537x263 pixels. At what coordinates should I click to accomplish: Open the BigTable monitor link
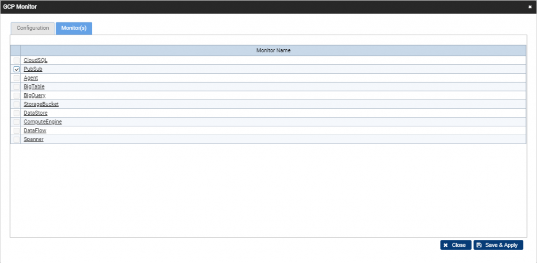[34, 87]
